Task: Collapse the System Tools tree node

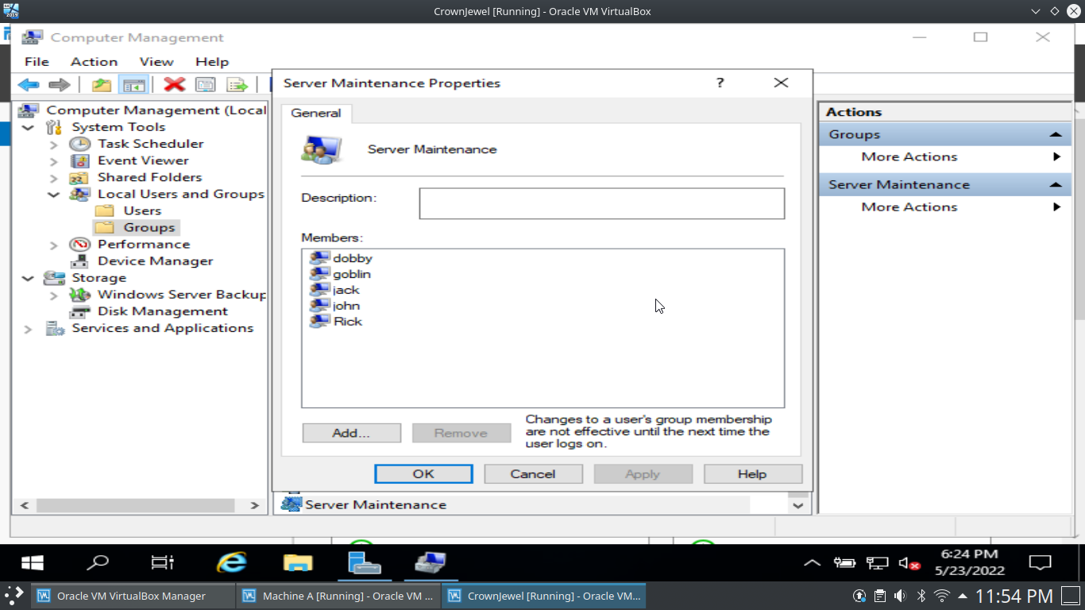Action: click(x=29, y=128)
